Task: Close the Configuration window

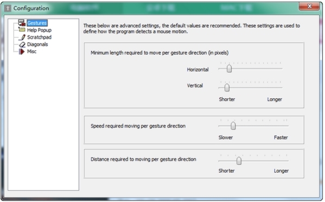Action: click(x=309, y=7)
